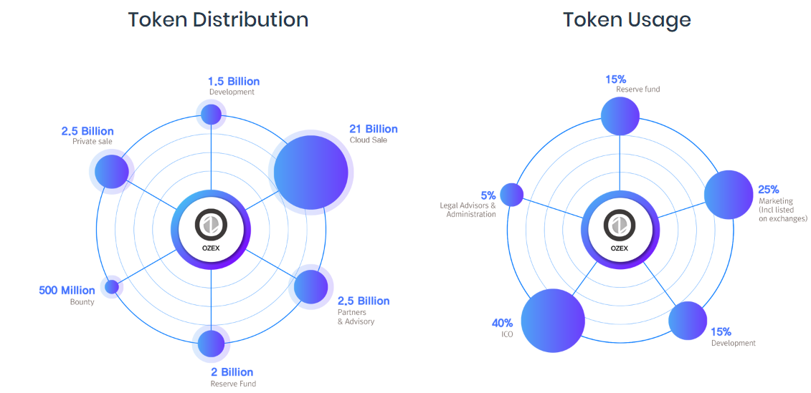Click the OZEX logo in Token Usage
The height and width of the screenshot is (393, 811).
619,226
